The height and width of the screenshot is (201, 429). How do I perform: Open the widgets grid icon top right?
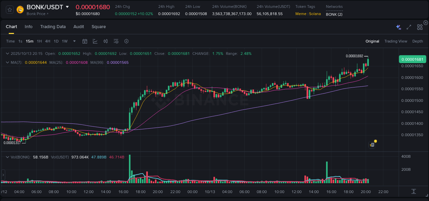click(x=420, y=26)
